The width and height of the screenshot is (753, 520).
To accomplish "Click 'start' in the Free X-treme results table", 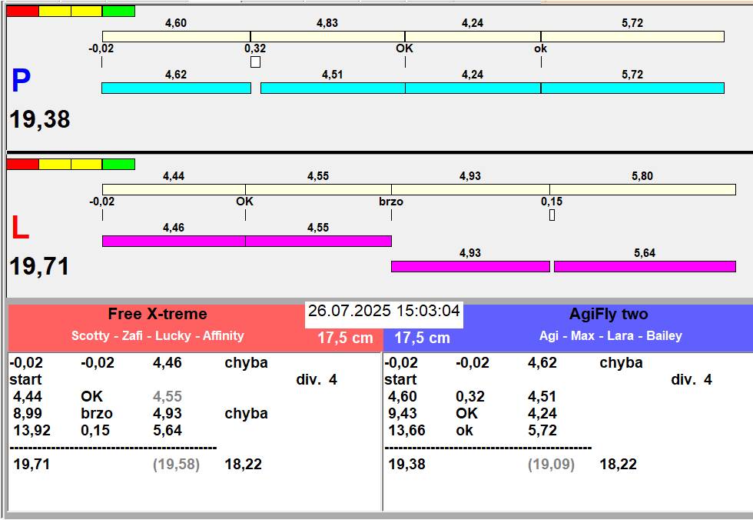I will 25,380.
